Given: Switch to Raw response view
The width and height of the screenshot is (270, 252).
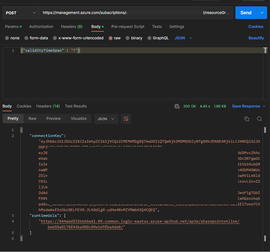Looking at the screenshot, I should 32,119.
